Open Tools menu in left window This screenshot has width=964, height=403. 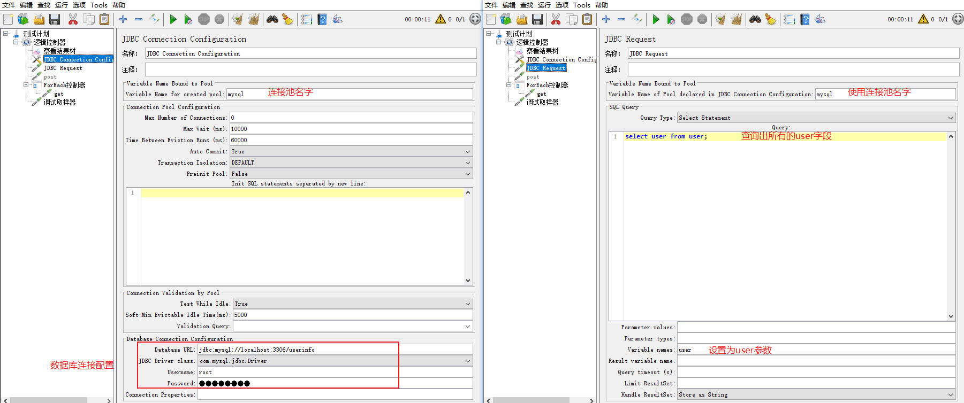tap(99, 5)
